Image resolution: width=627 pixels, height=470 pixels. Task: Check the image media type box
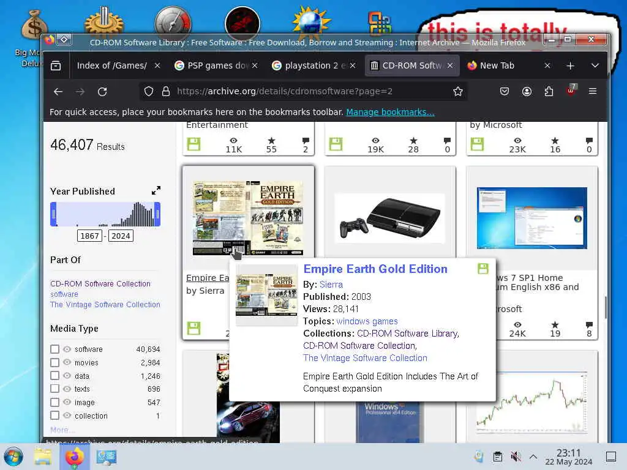54,402
